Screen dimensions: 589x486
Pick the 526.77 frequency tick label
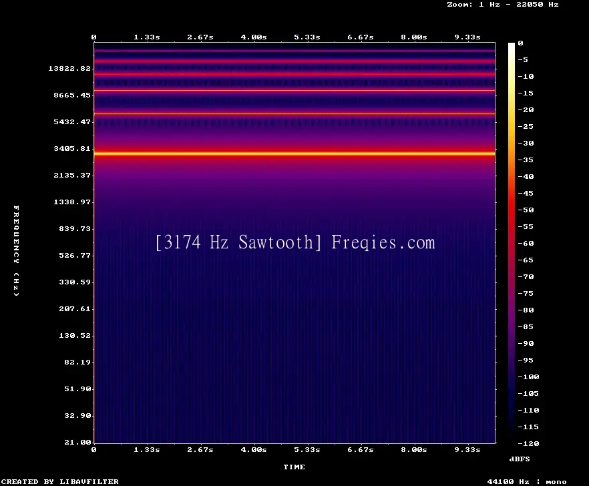coord(75,255)
